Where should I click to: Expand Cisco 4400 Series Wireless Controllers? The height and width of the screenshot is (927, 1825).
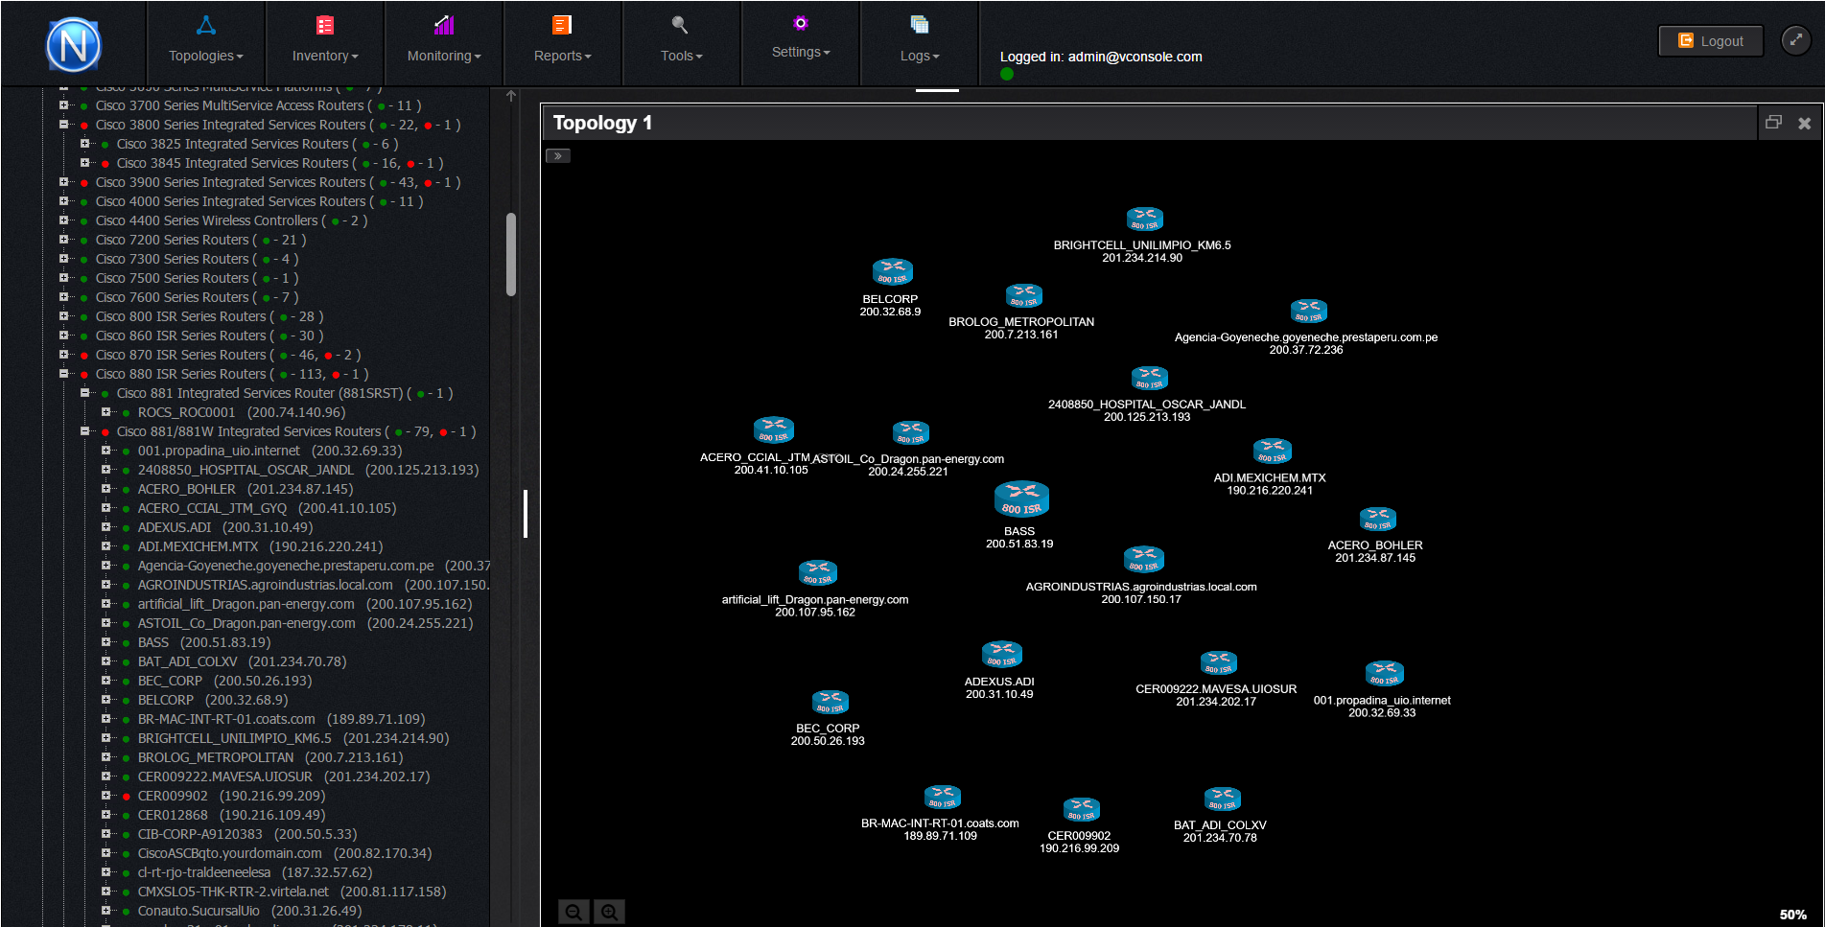[63, 220]
